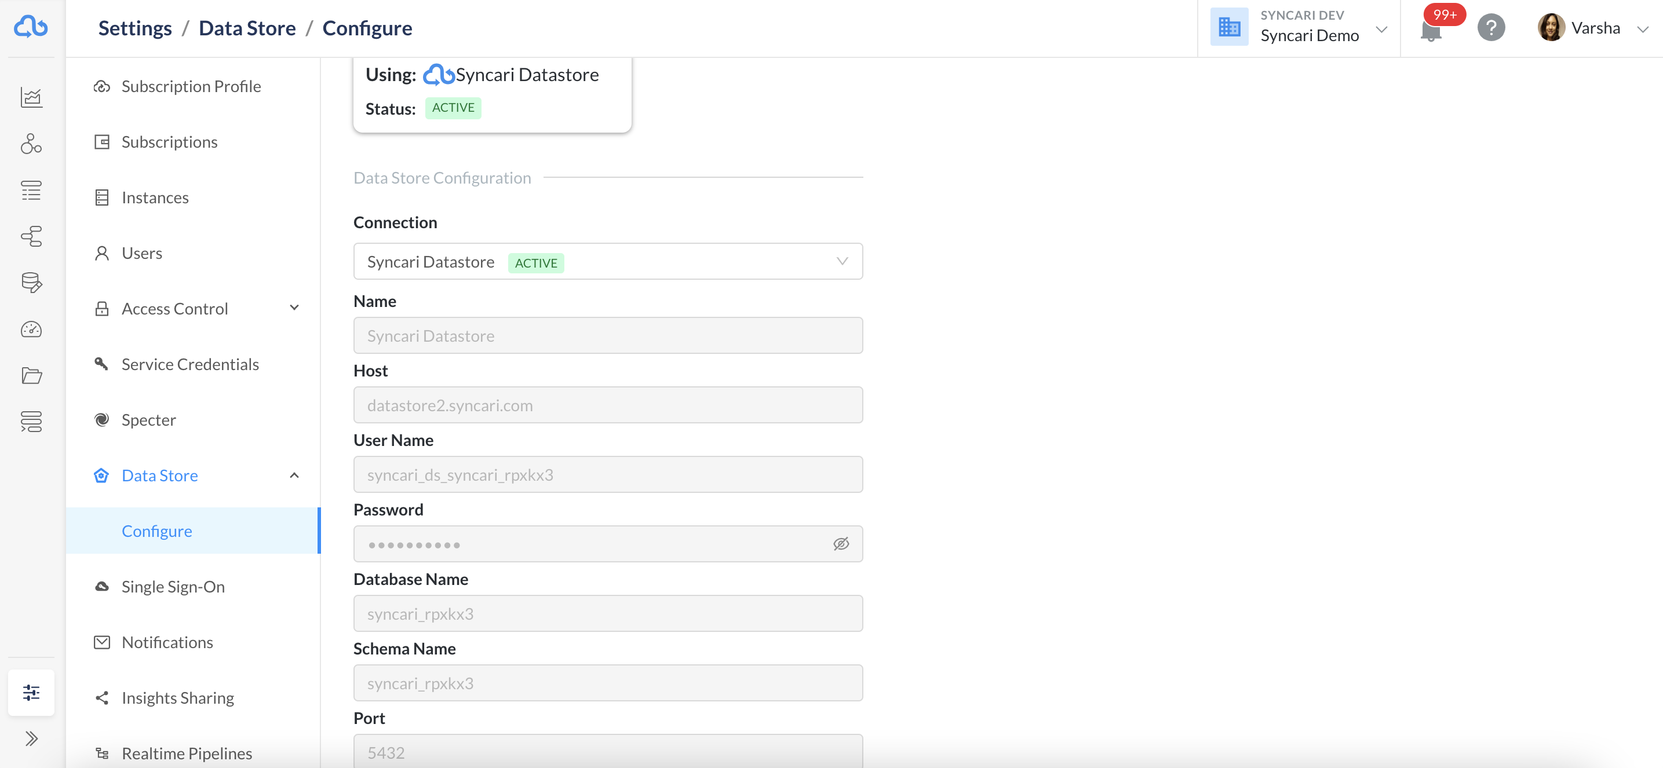Collapse the Data Store submenu chevron
Screen dimensions: 1663x768
click(294, 476)
